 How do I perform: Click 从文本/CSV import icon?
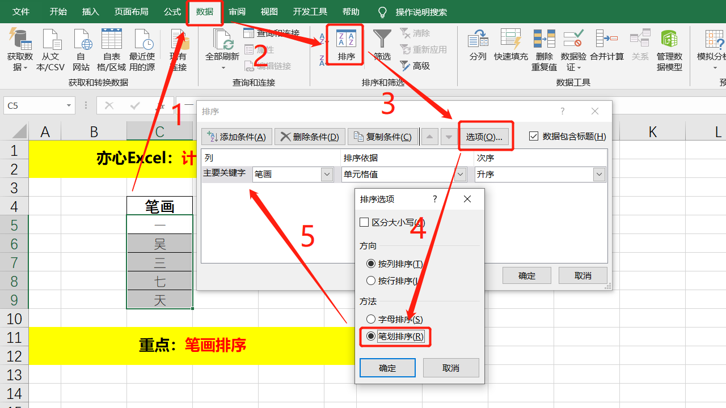click(51, 40)
